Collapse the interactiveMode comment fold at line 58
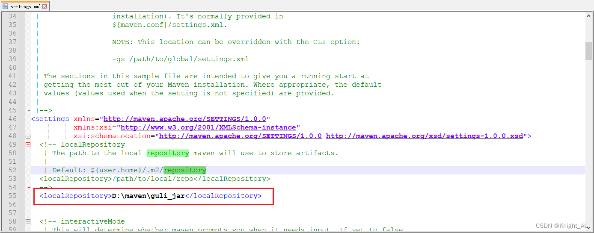 28,221
